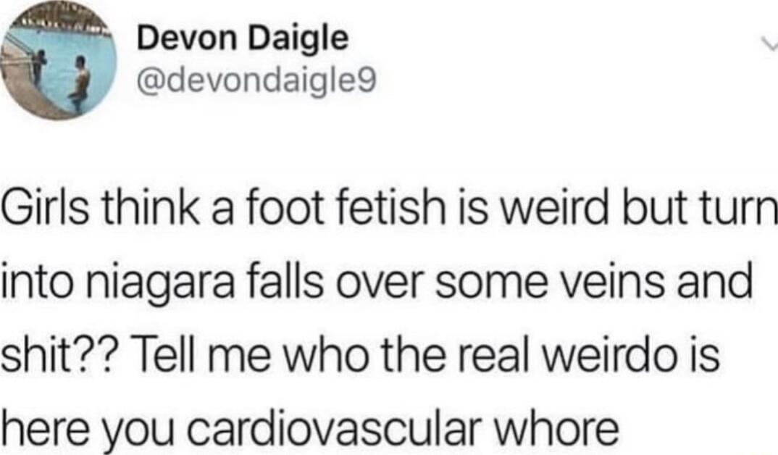
Task: Open Devon Daigle's profile picture
Action: [x=57, y=62]
